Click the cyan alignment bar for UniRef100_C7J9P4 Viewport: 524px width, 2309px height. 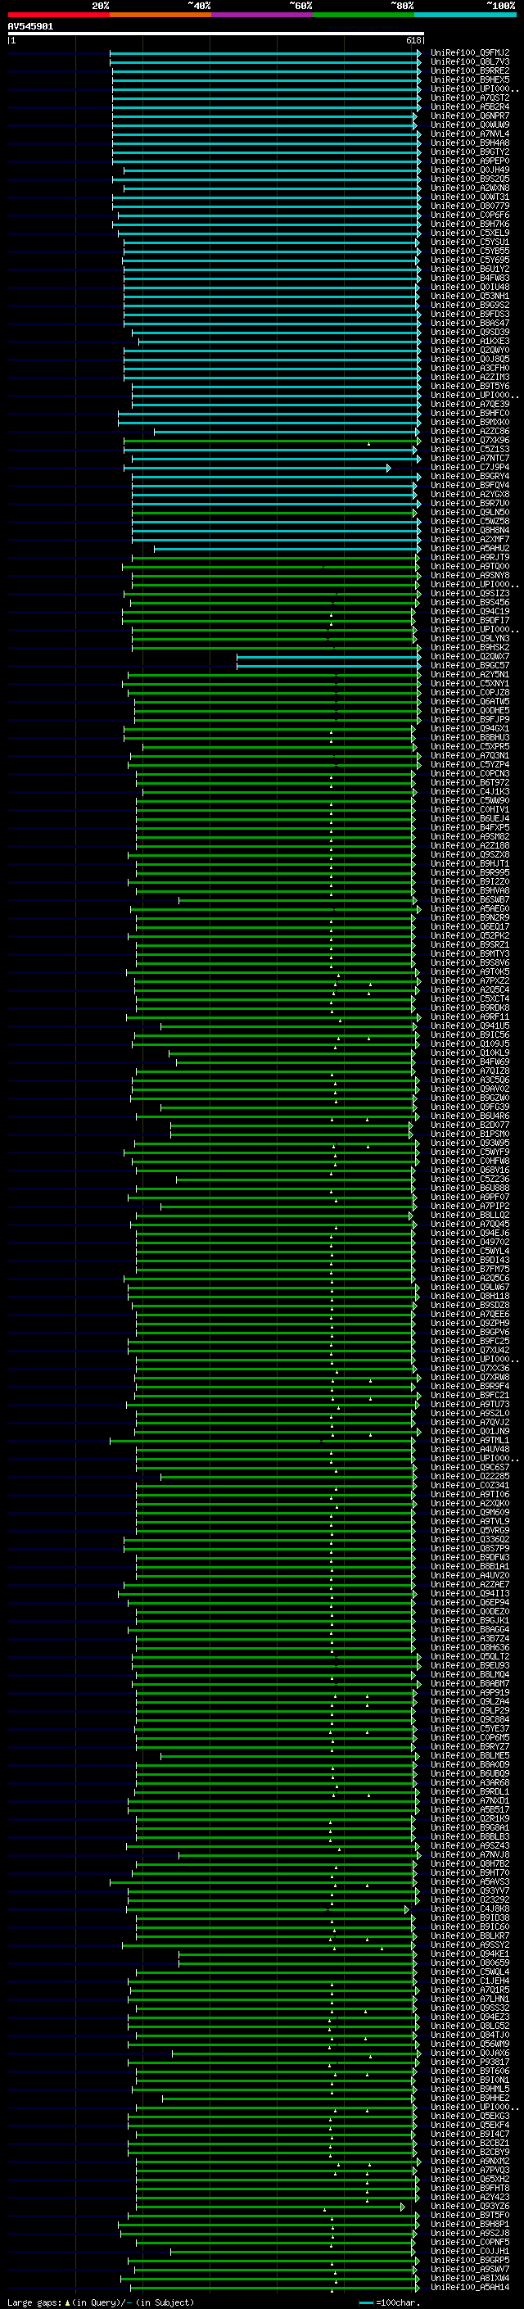pyautogui.click(x=257, y=468)
